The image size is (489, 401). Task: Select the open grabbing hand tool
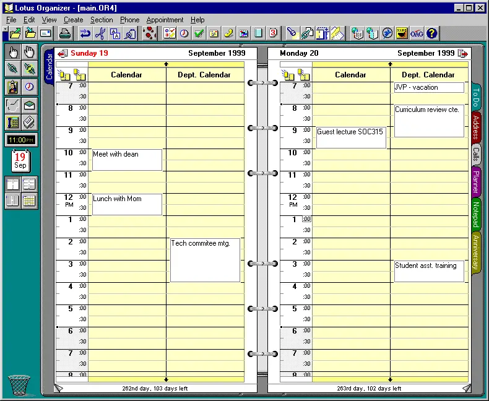[x=29, y=52]
